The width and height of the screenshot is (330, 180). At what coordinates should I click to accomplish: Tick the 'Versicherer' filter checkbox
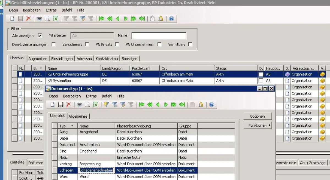[87, 44]
